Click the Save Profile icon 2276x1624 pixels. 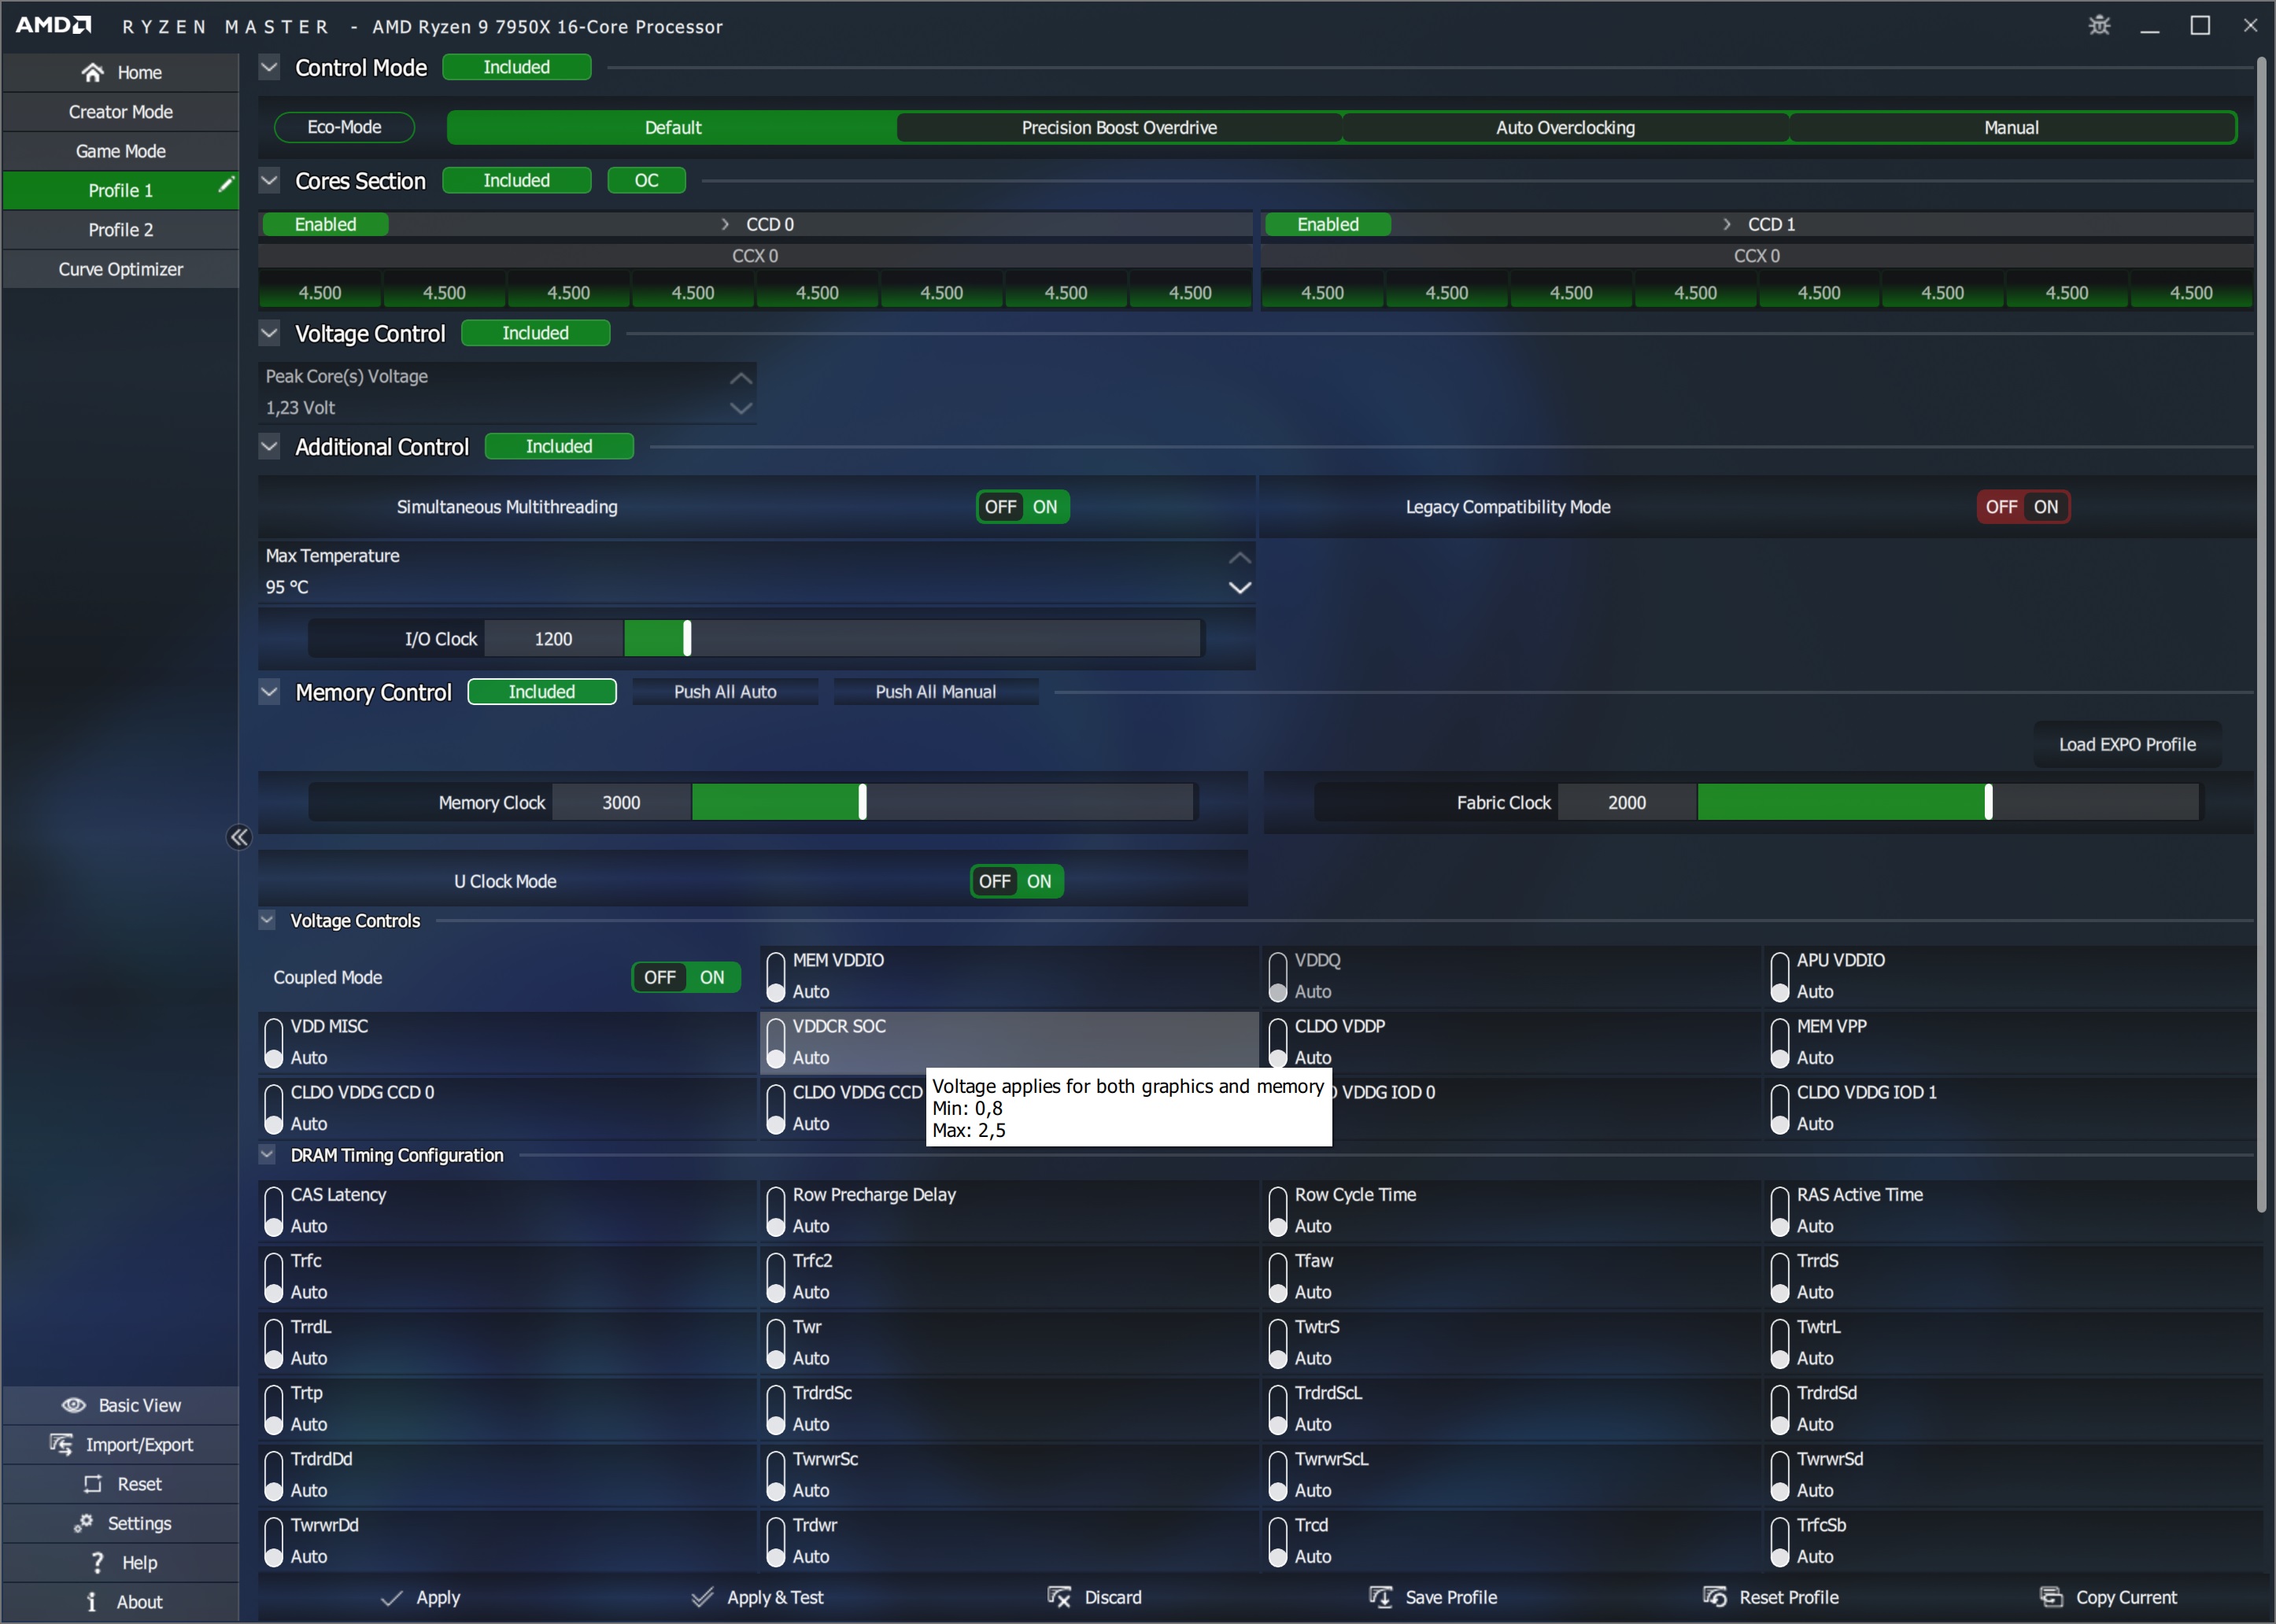[x=1380, y=1597]
